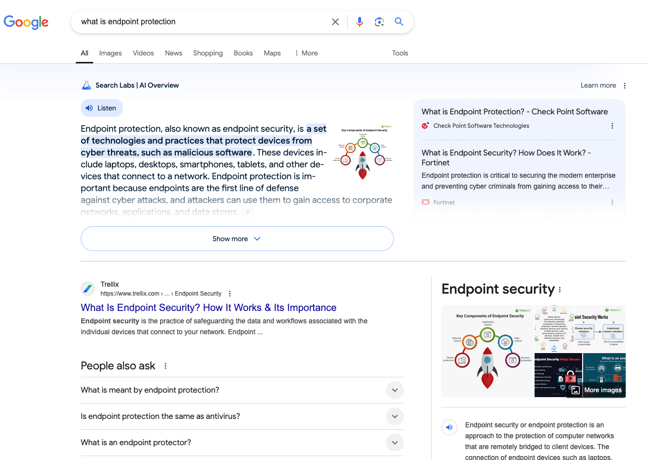Click the Google logo
Image resolution: width=649 pixels, height=460 pixels.
[x=26, y=22]
